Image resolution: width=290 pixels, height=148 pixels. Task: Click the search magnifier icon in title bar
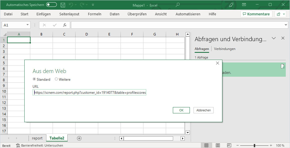click(x=177, y=5)
